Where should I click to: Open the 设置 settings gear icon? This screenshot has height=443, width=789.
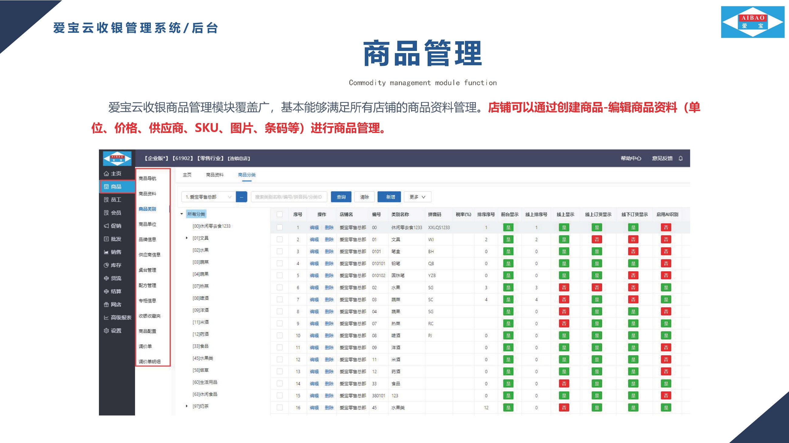tap(106, 331)
